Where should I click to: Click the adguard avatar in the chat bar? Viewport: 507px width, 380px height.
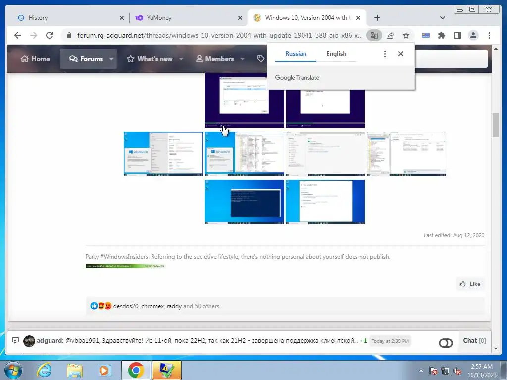click(x=29, y=341)
